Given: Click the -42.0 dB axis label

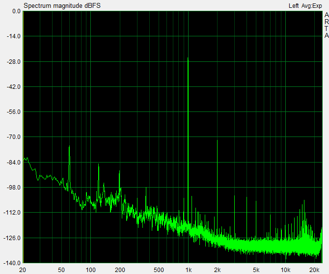Looking at the screenshot, I should (x=14, y=86).
